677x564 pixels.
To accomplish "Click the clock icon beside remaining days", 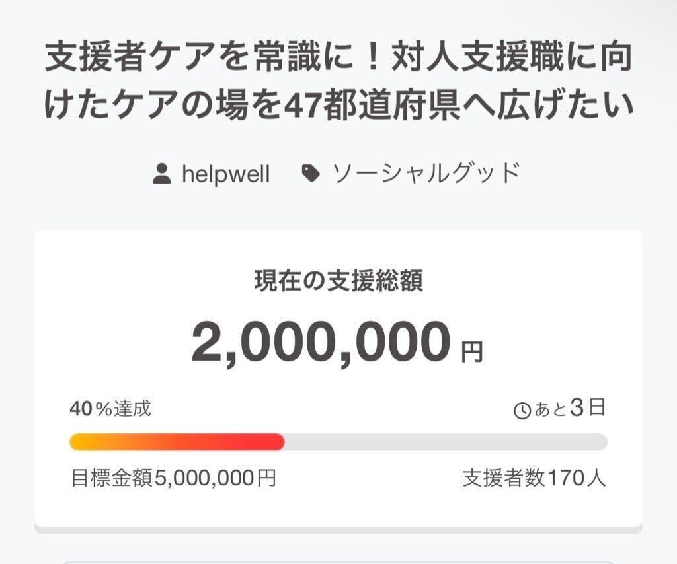I will tap(522, 411).
